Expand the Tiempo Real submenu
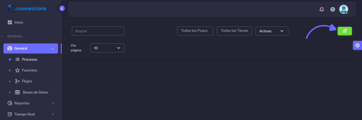Screen dimensions: 362x120 (31, 114)
